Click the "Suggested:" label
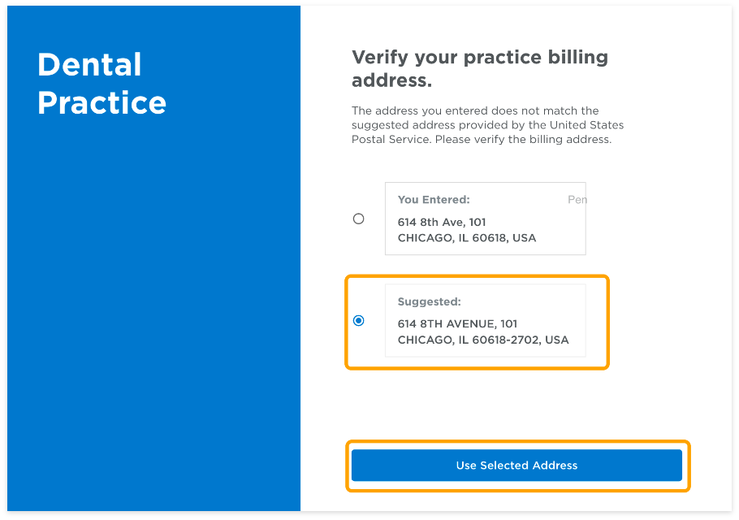The height and width of the screenshot is (520, 739). point(429,302)
